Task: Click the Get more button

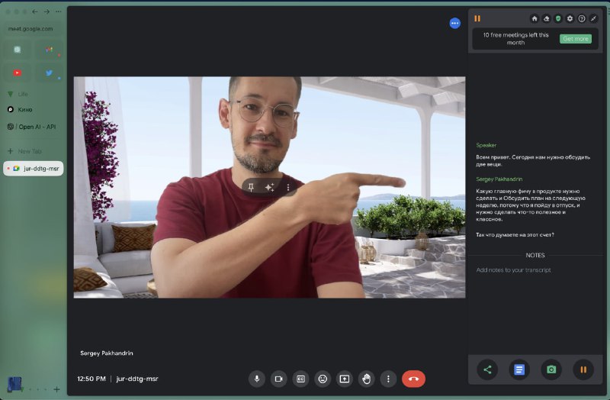Action: 575,39
